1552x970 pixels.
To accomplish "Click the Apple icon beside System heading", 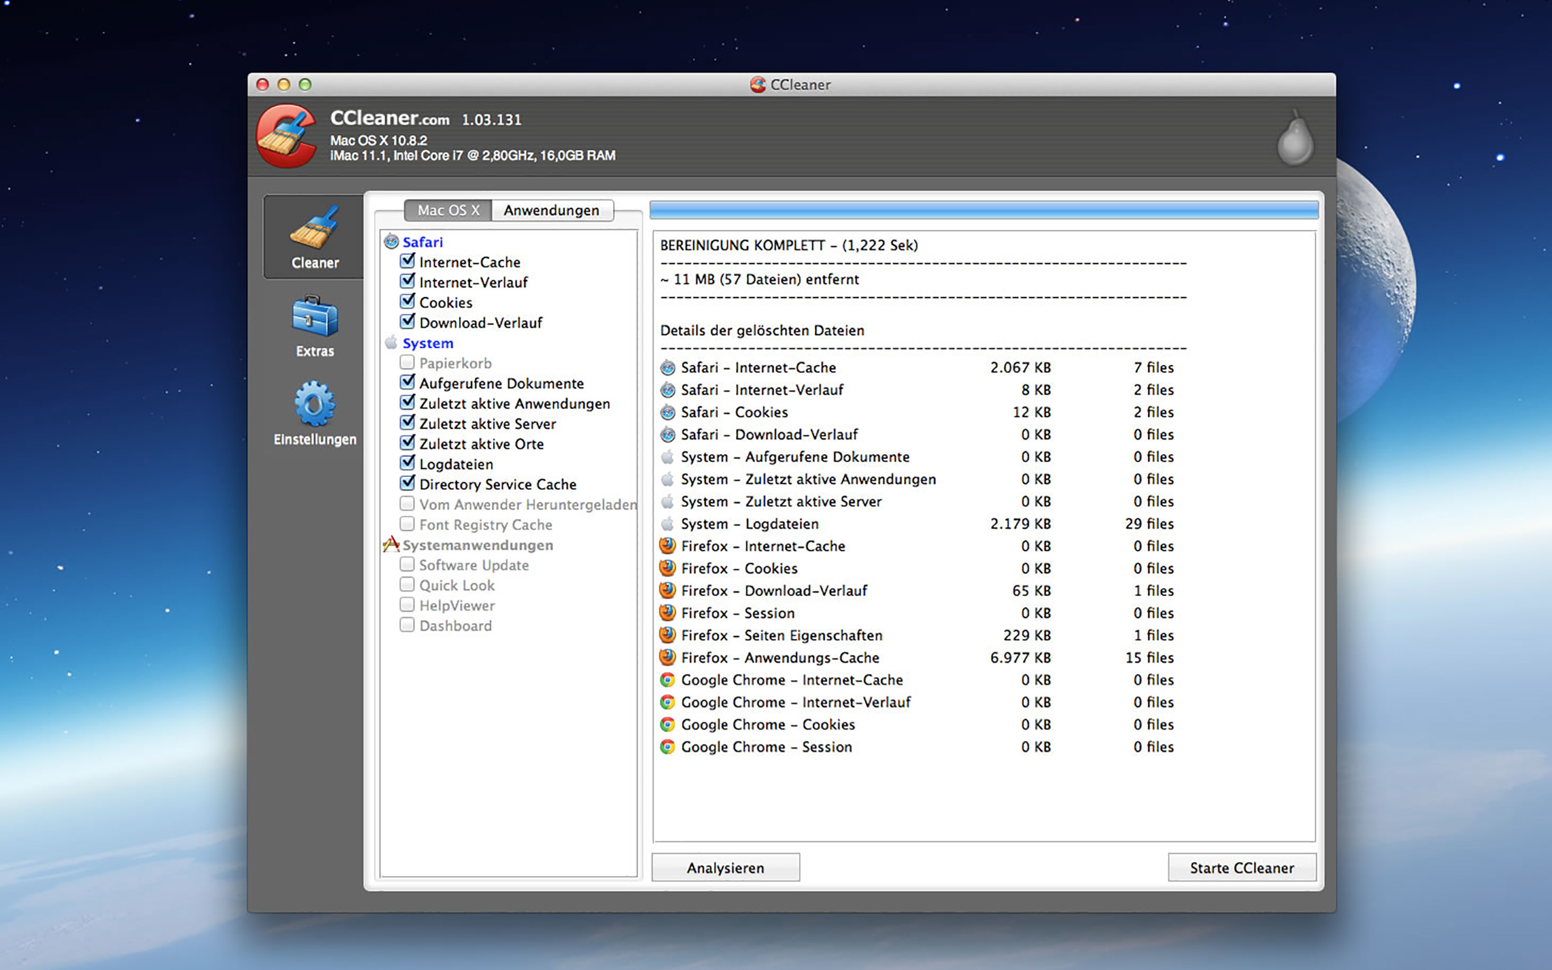I will (391, 343).
